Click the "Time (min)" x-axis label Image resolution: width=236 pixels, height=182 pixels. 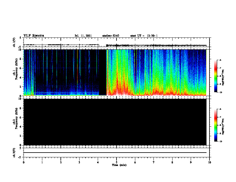[x=119, y=165]
